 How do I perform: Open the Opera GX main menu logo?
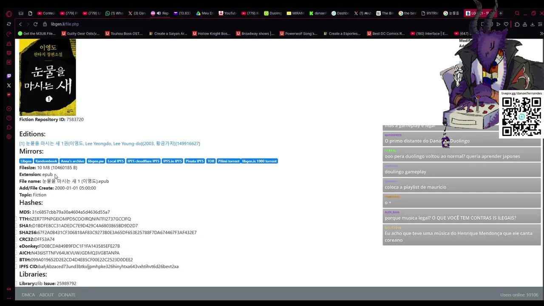(x=9, y=13)
